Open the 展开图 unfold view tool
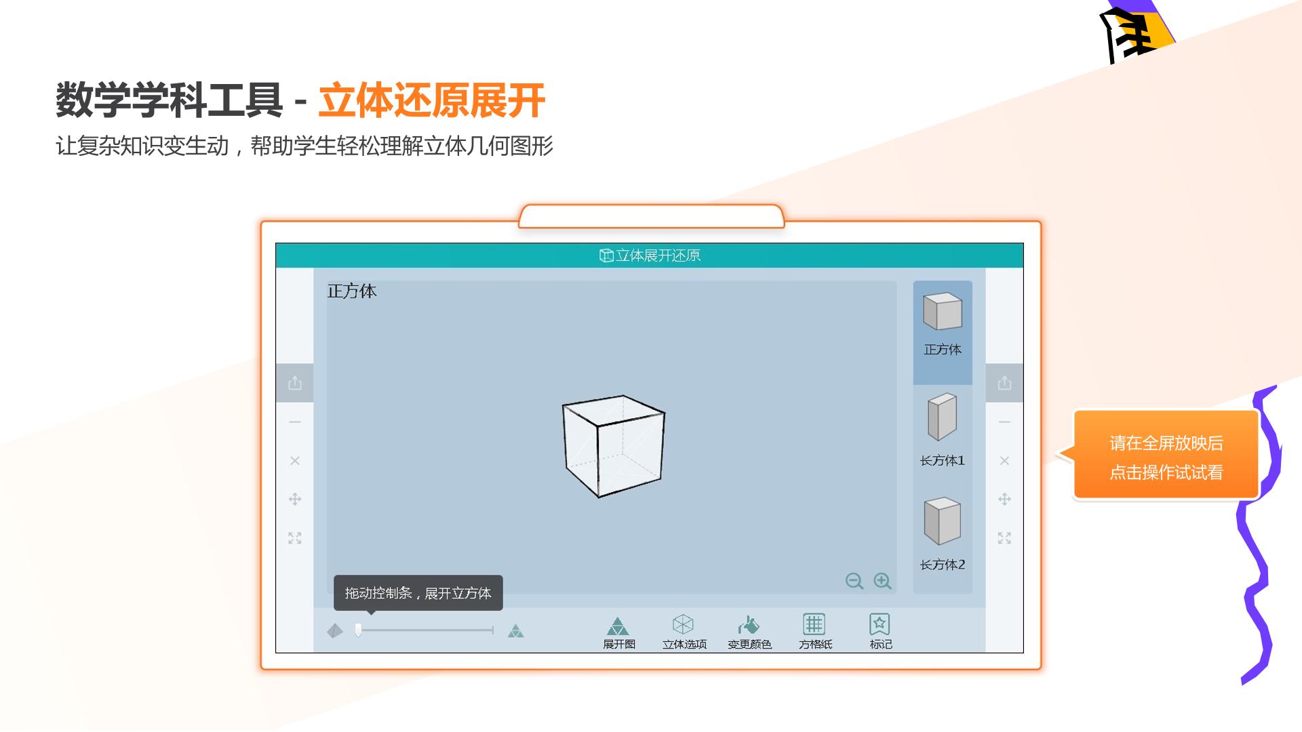The image size is (1302, 732). tap(618, 632)
